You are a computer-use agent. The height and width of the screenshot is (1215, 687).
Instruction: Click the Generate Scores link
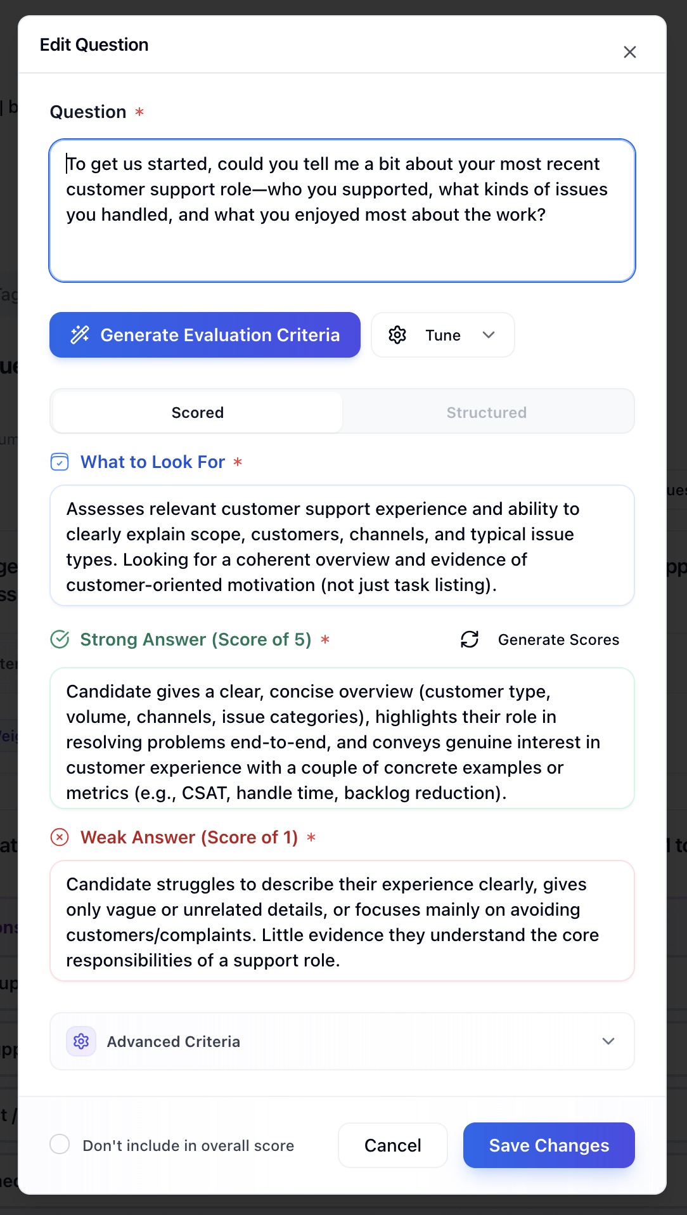coord(558,639)
